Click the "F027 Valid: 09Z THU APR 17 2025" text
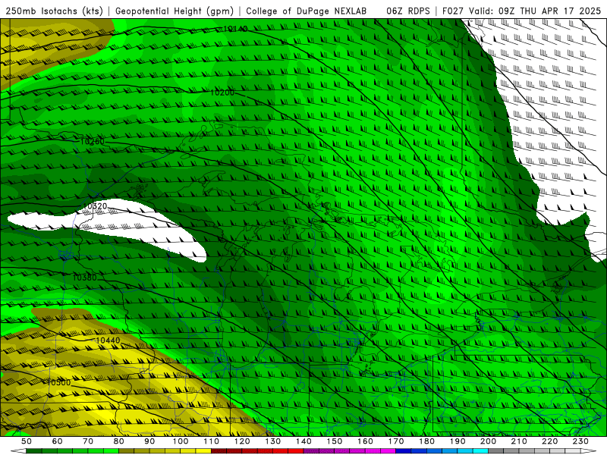This screenshot has width=607, height=455. pos(521,11)
